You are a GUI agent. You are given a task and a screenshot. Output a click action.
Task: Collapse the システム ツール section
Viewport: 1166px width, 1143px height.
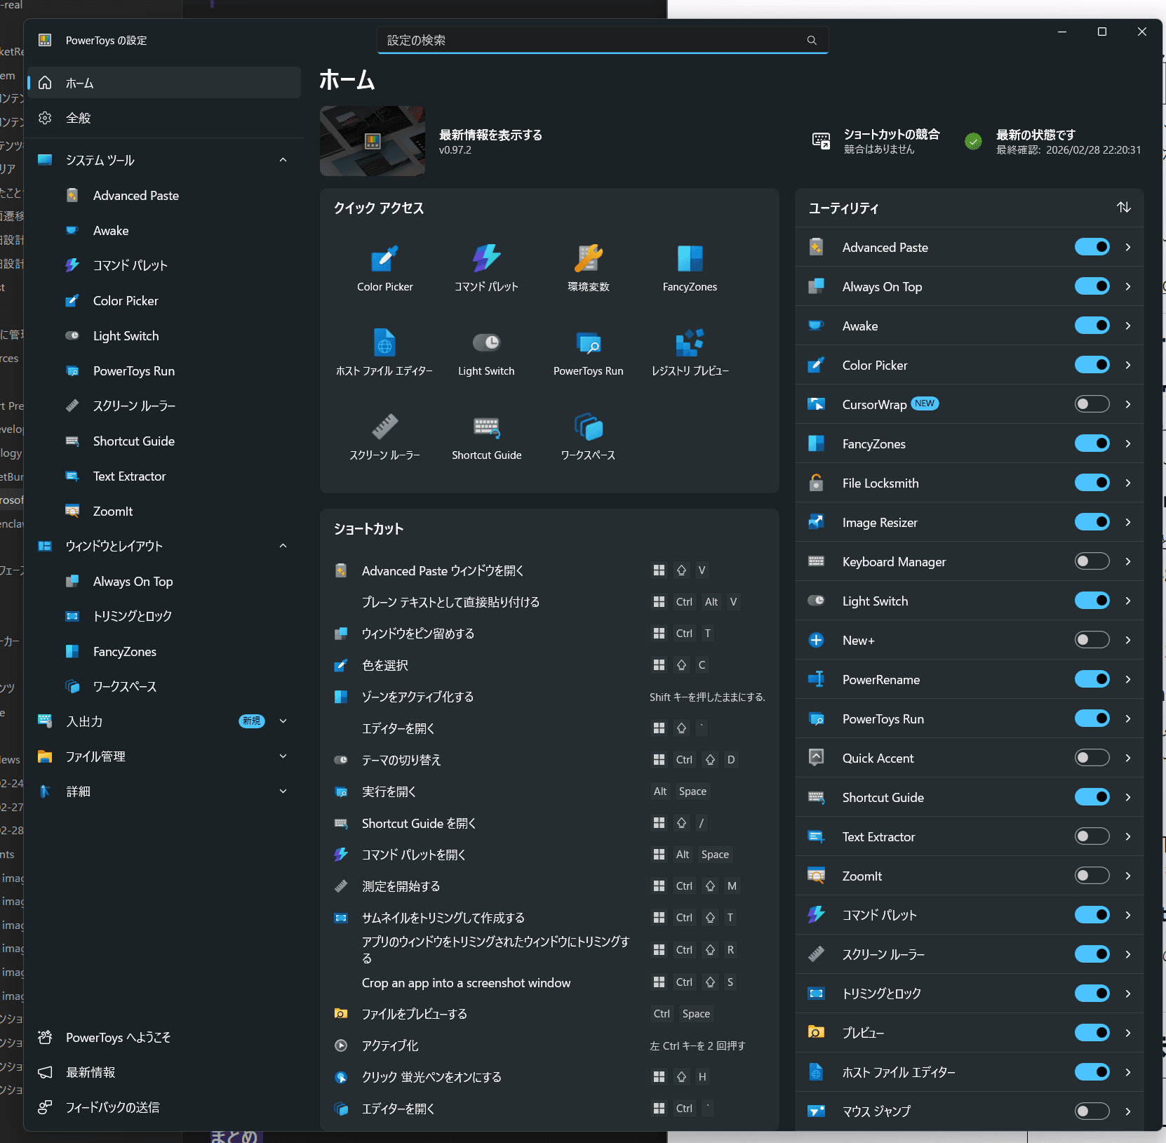coord(283,160)
